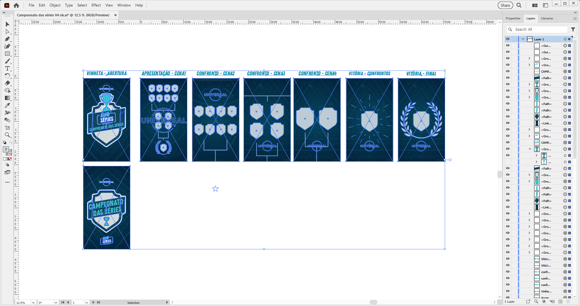
Task: Select the Selection tool arrow
Action: click(x=7, y=24)
